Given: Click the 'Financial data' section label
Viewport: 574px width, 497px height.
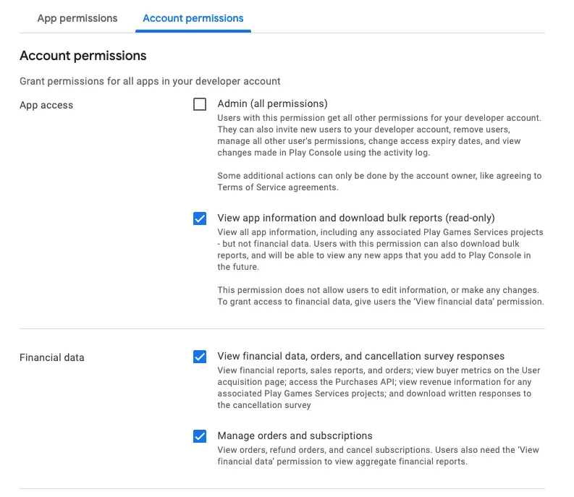Looking at the screenshot, I should click(x=52, y=357).
